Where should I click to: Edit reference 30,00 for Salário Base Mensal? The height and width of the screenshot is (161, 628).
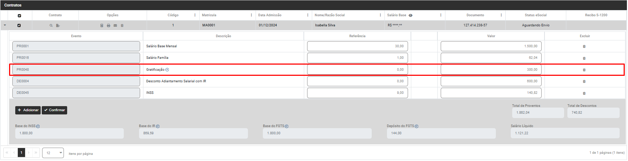[358, 46]
